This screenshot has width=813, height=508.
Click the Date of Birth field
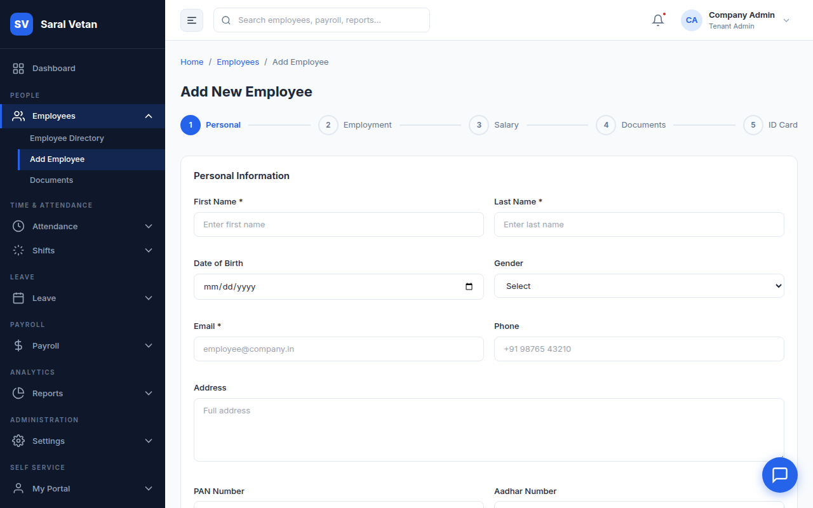tap(339, 287)
